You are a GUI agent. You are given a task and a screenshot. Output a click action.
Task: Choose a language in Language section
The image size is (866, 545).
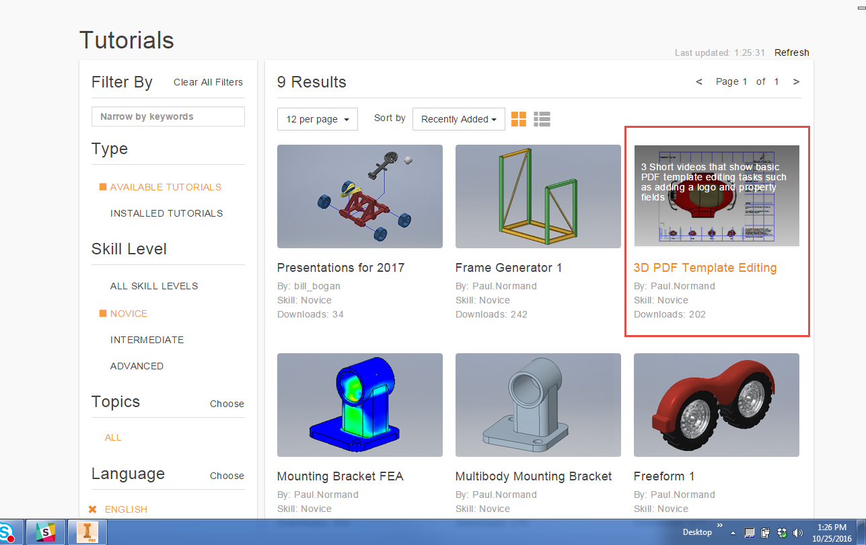(227, 476)
